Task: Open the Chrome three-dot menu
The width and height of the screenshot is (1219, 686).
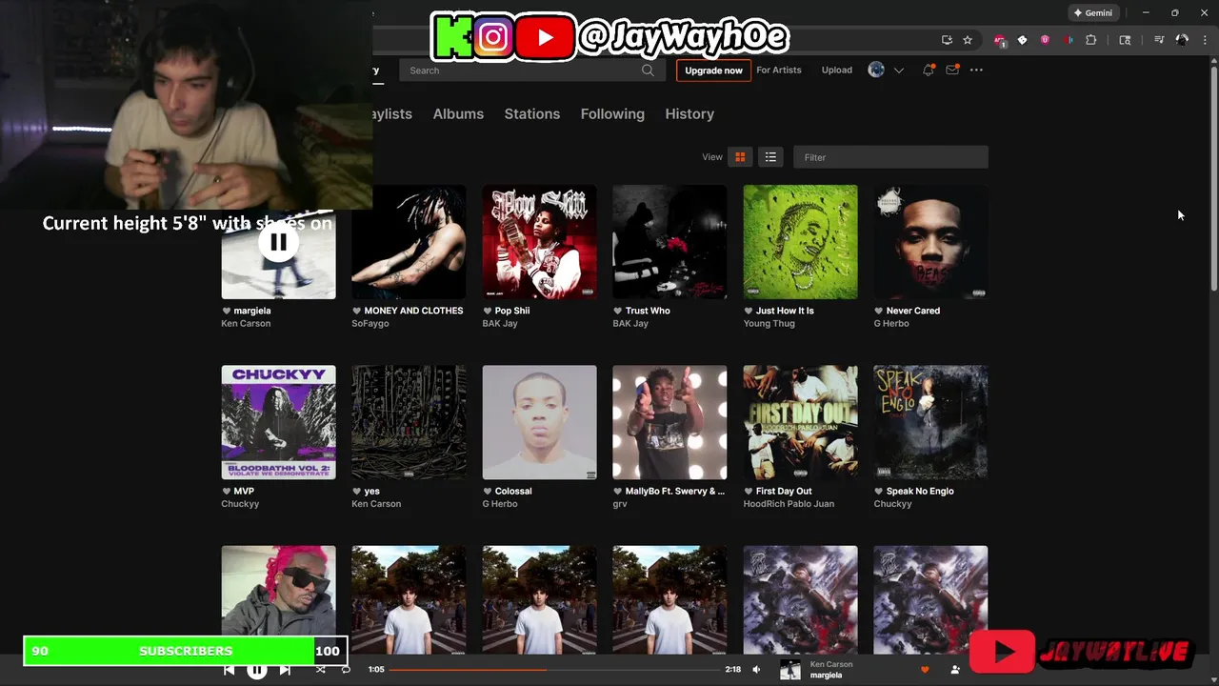Action: 1205,40
